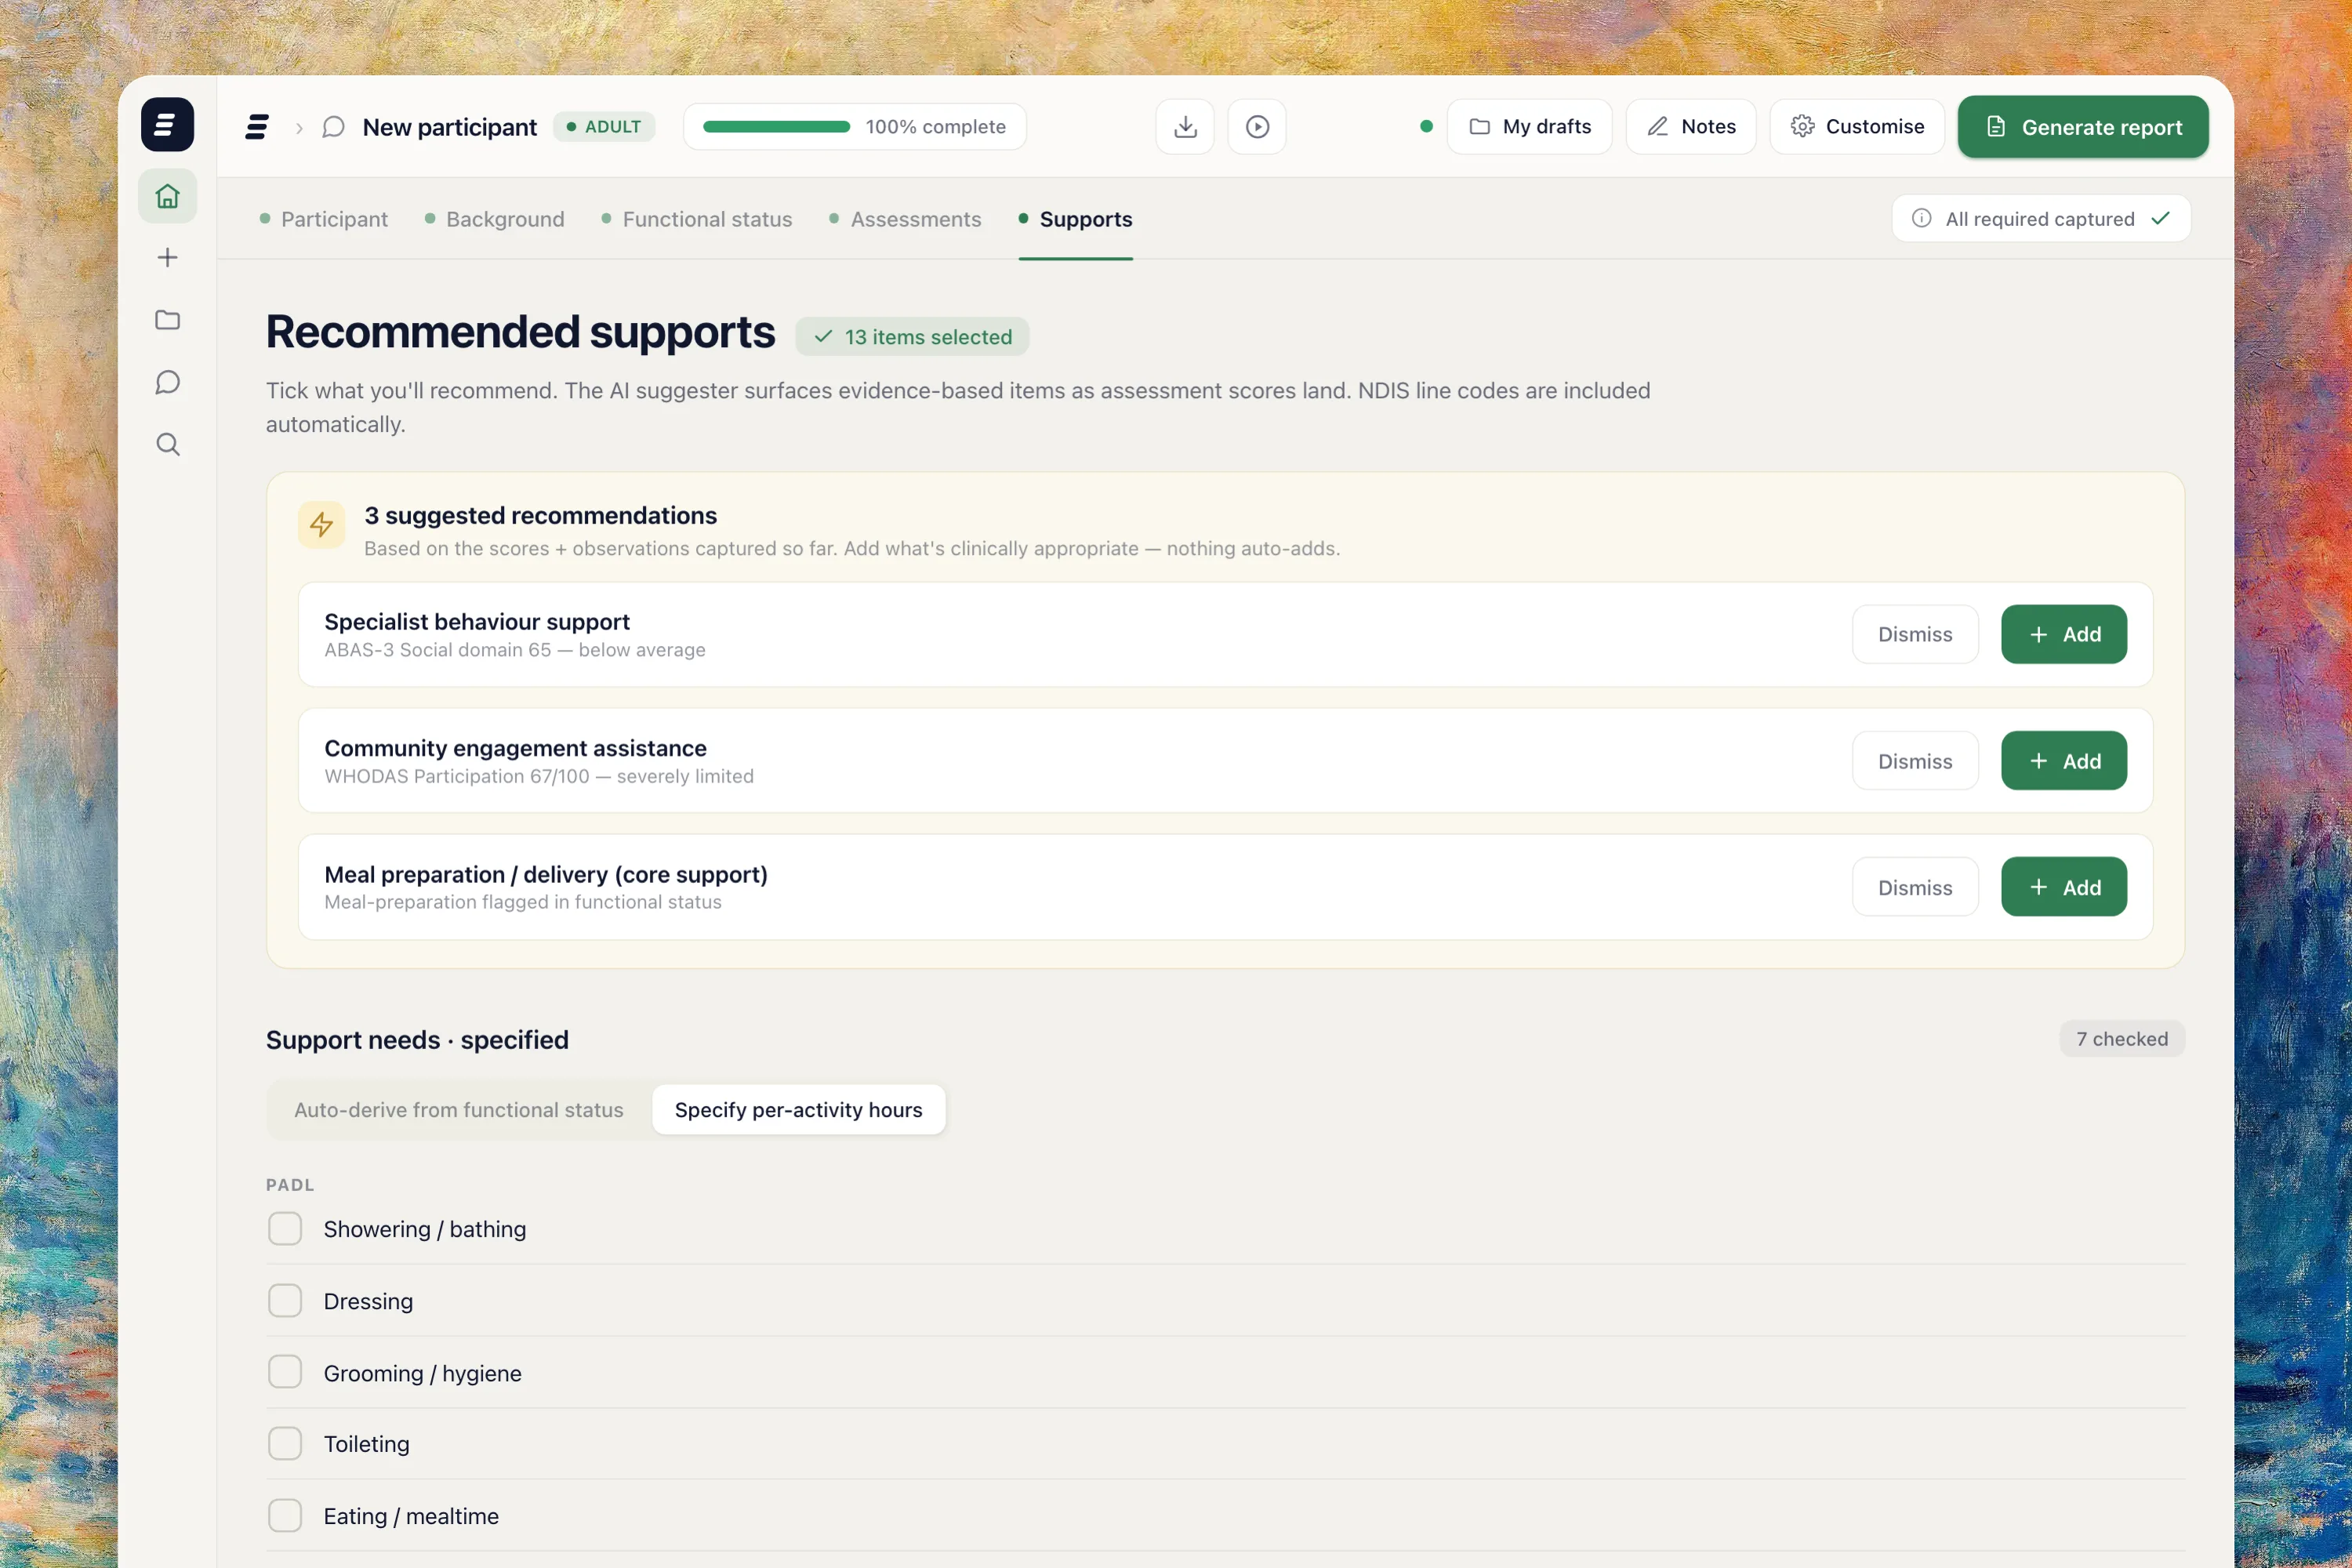Screen dimensions: 2352x1568
Task: Tick the Grooming / hygiene checkbox
Action: click(x=285, y=1373)
